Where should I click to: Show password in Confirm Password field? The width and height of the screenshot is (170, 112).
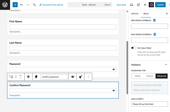coord(114,91)
